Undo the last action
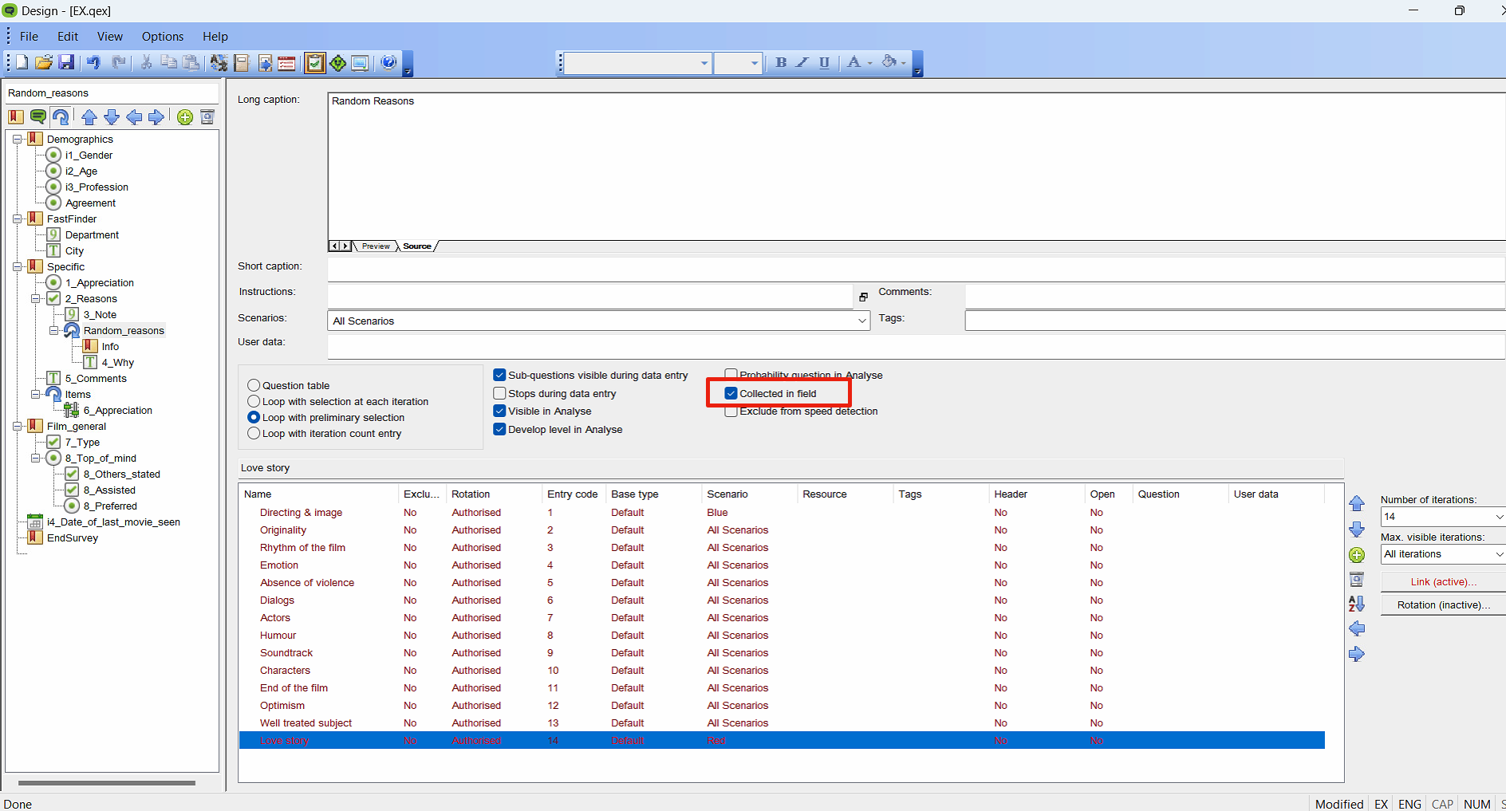 [x=94, y=62]
